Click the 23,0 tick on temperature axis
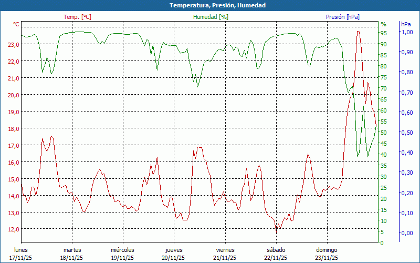 [14, 44]
